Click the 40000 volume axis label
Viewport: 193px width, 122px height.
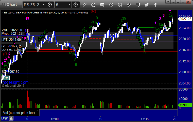pyautogui.click(x=183, y=99)
